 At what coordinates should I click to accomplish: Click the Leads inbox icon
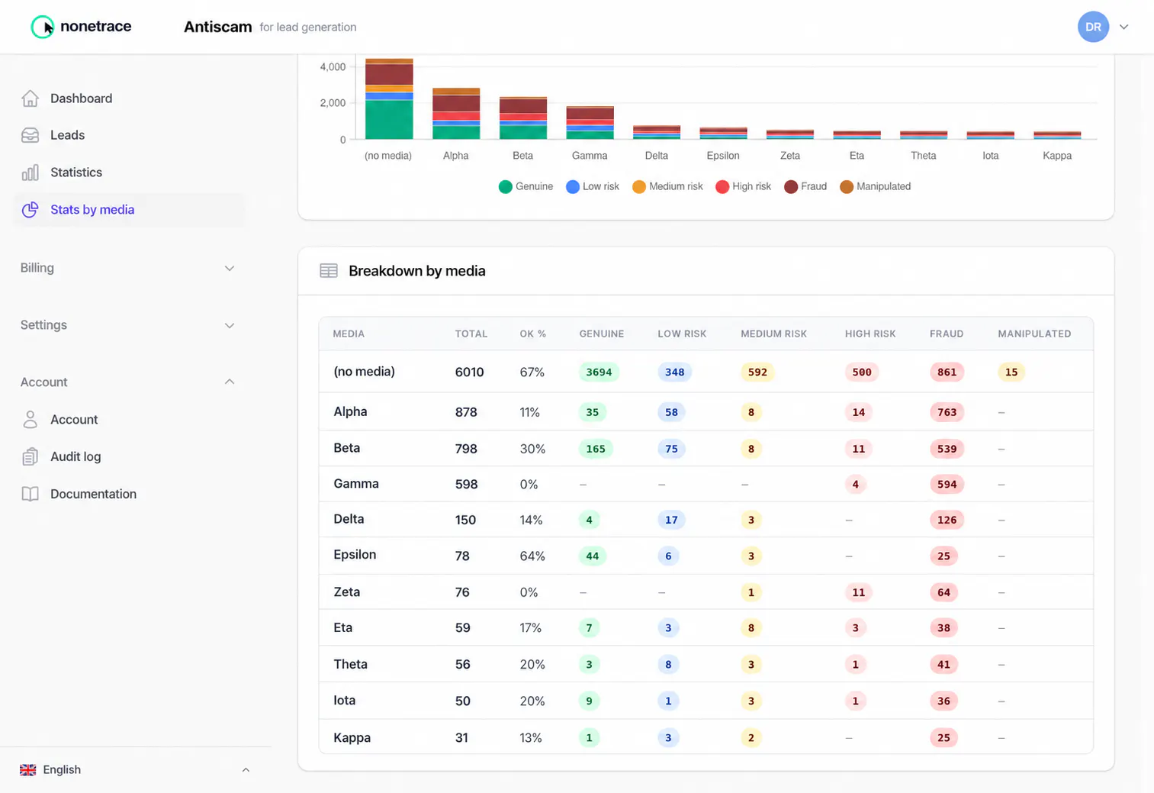[30, 135]
